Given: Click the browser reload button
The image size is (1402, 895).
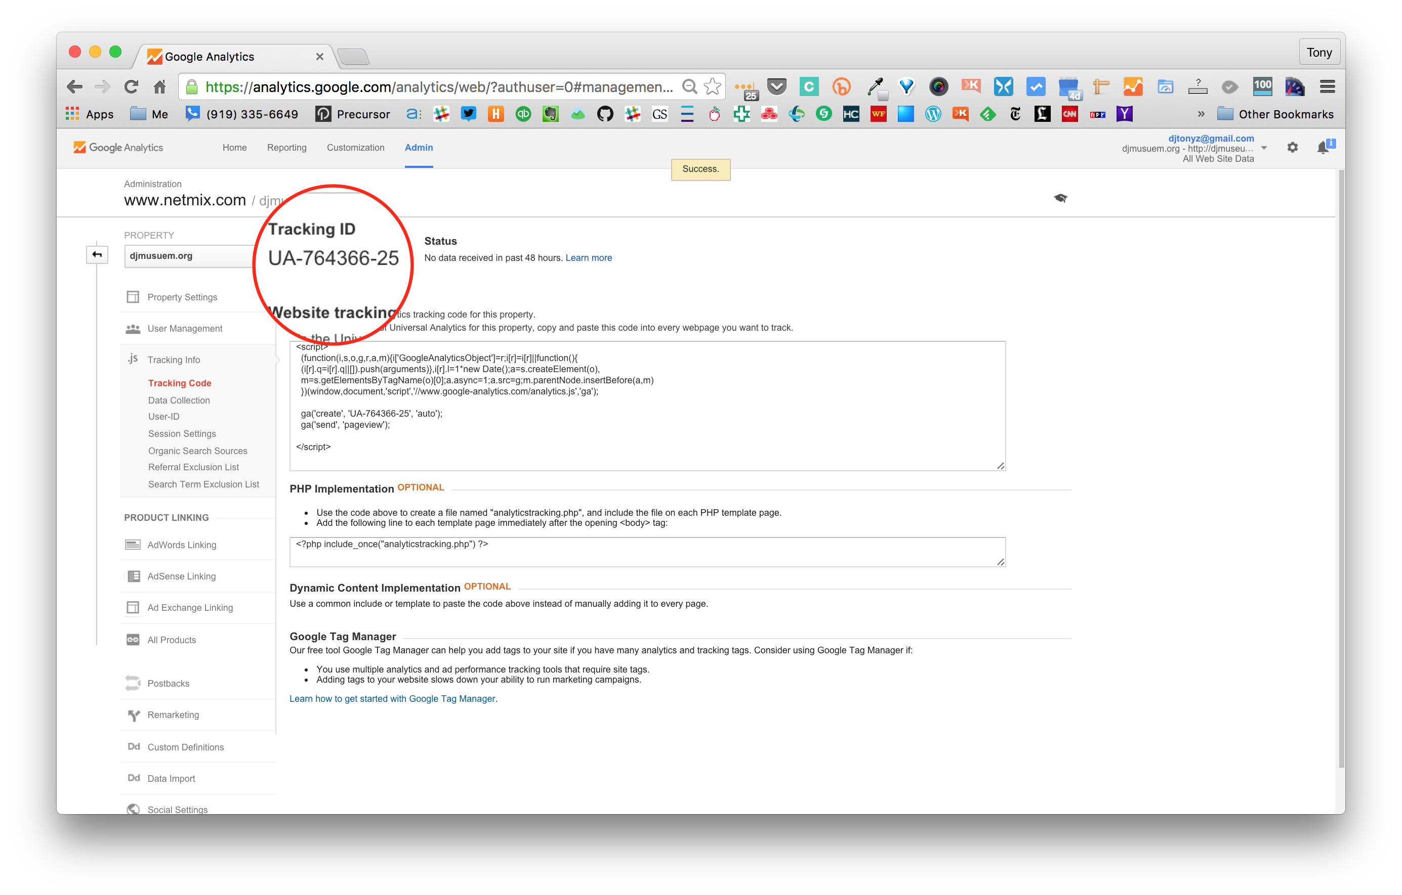Looking at the screenshot, I should [131, 87].
